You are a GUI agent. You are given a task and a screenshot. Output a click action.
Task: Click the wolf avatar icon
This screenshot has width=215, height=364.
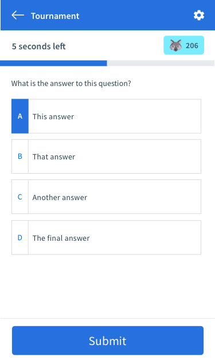[x=175, y=45]
